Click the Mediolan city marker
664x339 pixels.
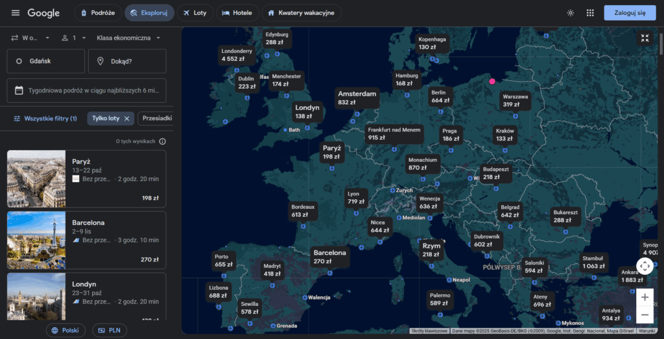point(399,217)
